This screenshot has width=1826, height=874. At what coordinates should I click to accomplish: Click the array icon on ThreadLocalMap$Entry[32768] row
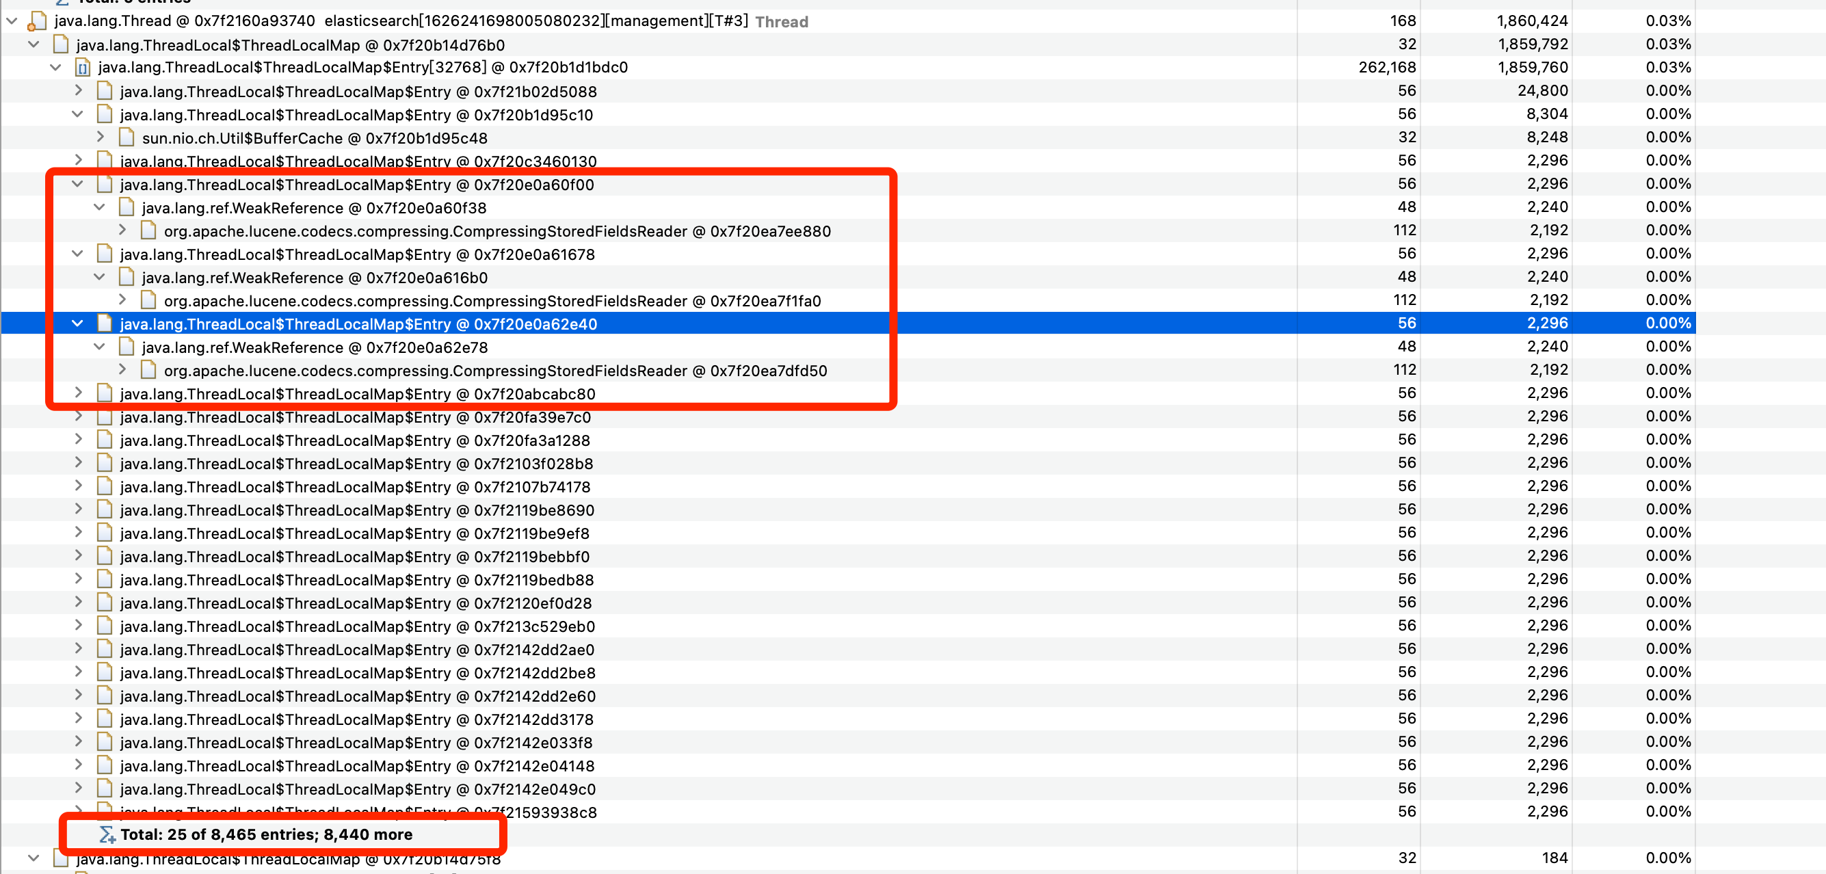(83, 68)
